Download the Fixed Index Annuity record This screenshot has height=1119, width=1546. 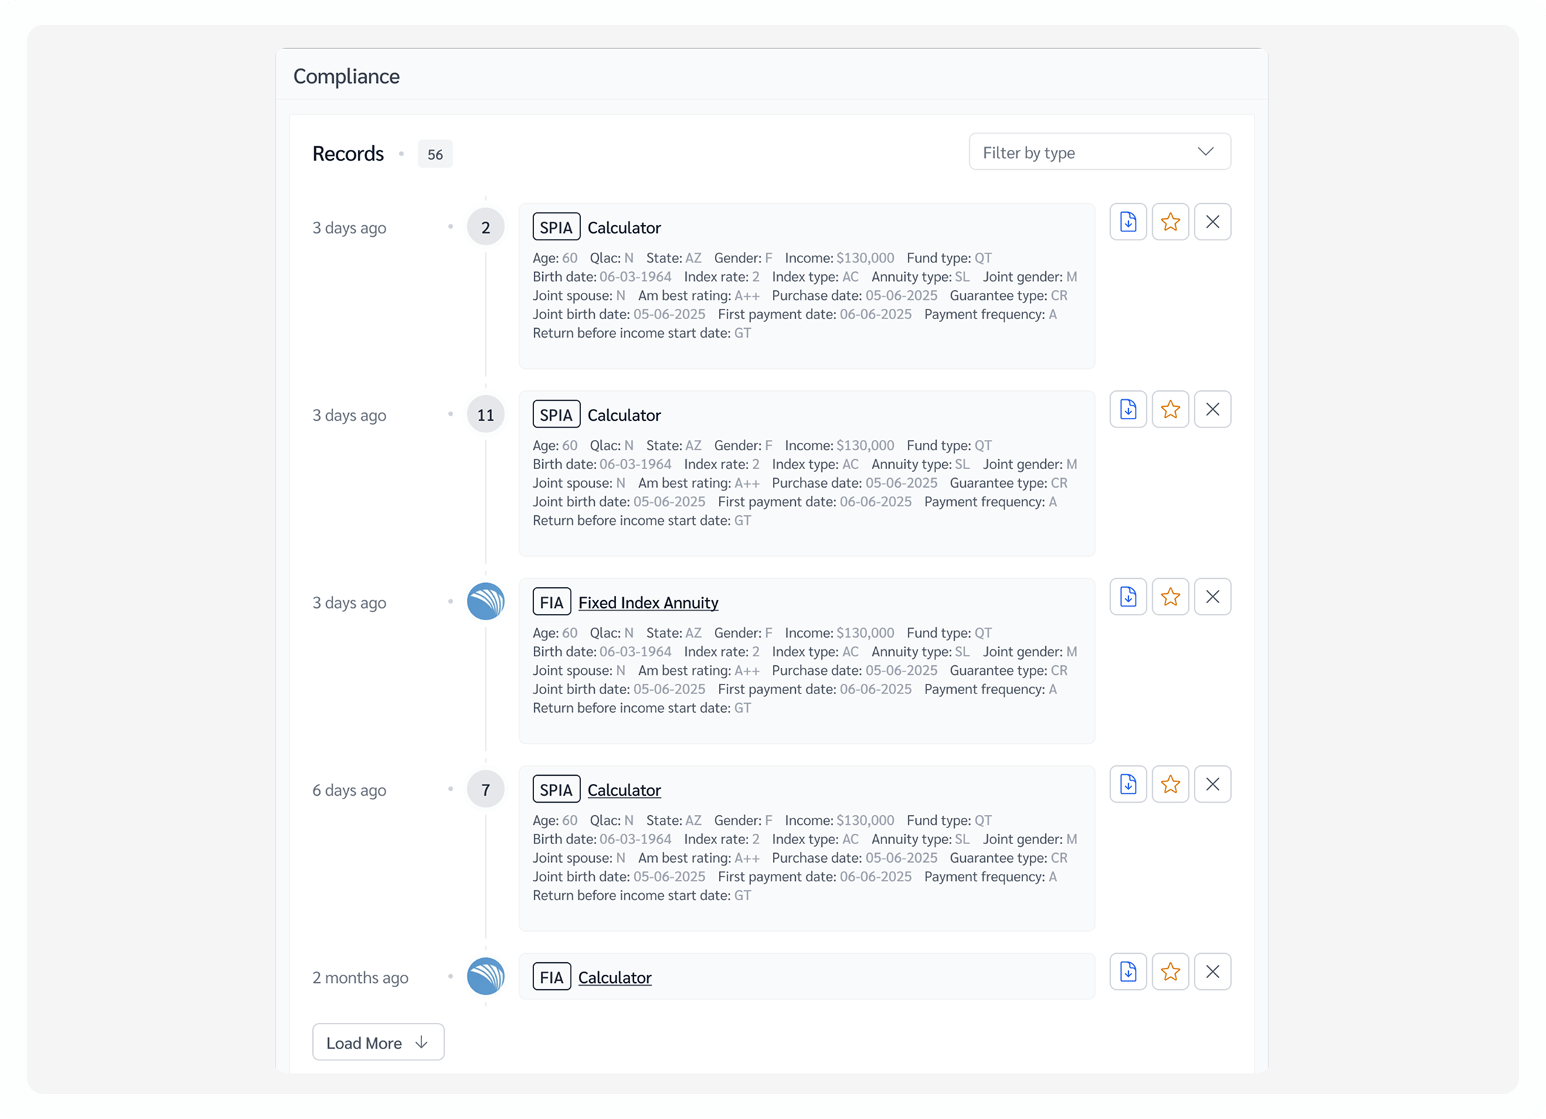[x=1127, y=597]
